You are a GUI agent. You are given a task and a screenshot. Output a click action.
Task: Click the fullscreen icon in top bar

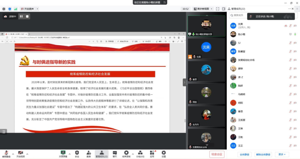click(x=217, y=9)
